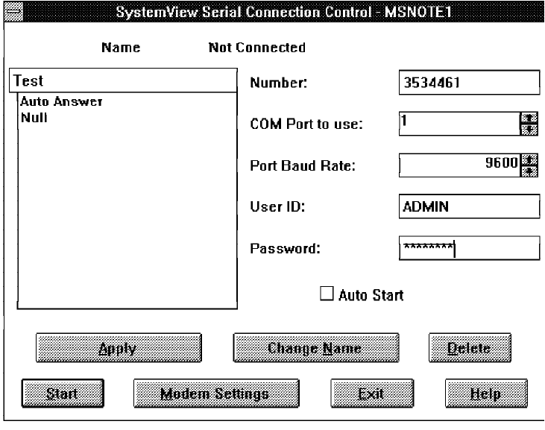Click the Number input field
Viewport: 545px width, 430px height.
(x=469, y=82)
